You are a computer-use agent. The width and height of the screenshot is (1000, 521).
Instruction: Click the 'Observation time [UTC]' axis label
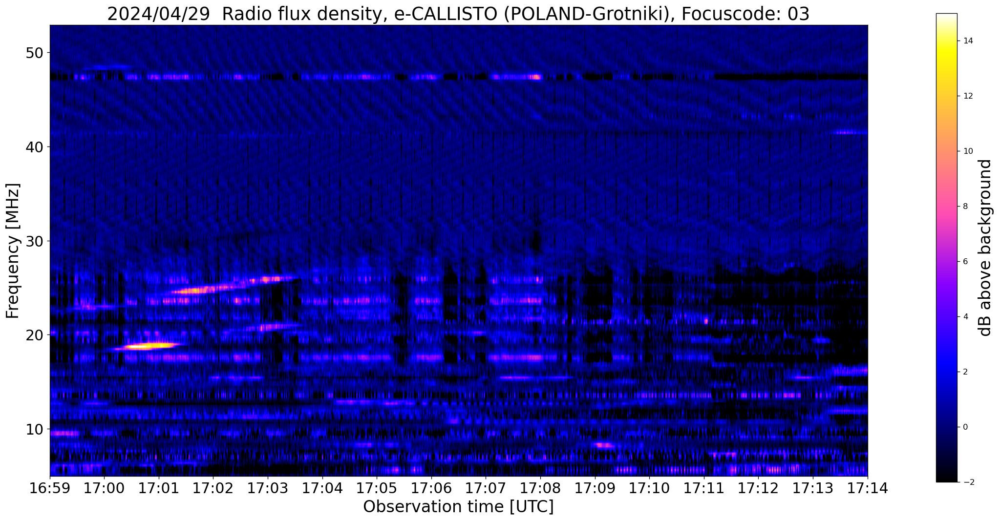tap(458, 506)
